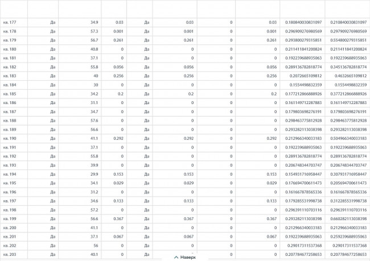Screen dimensions: 370x261
Task: Select the row label кв. 192
Action: [10, 156]
